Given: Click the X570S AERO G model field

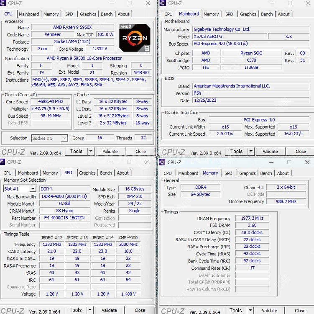Looking at the screenshot, I should [x=230, y=36].
